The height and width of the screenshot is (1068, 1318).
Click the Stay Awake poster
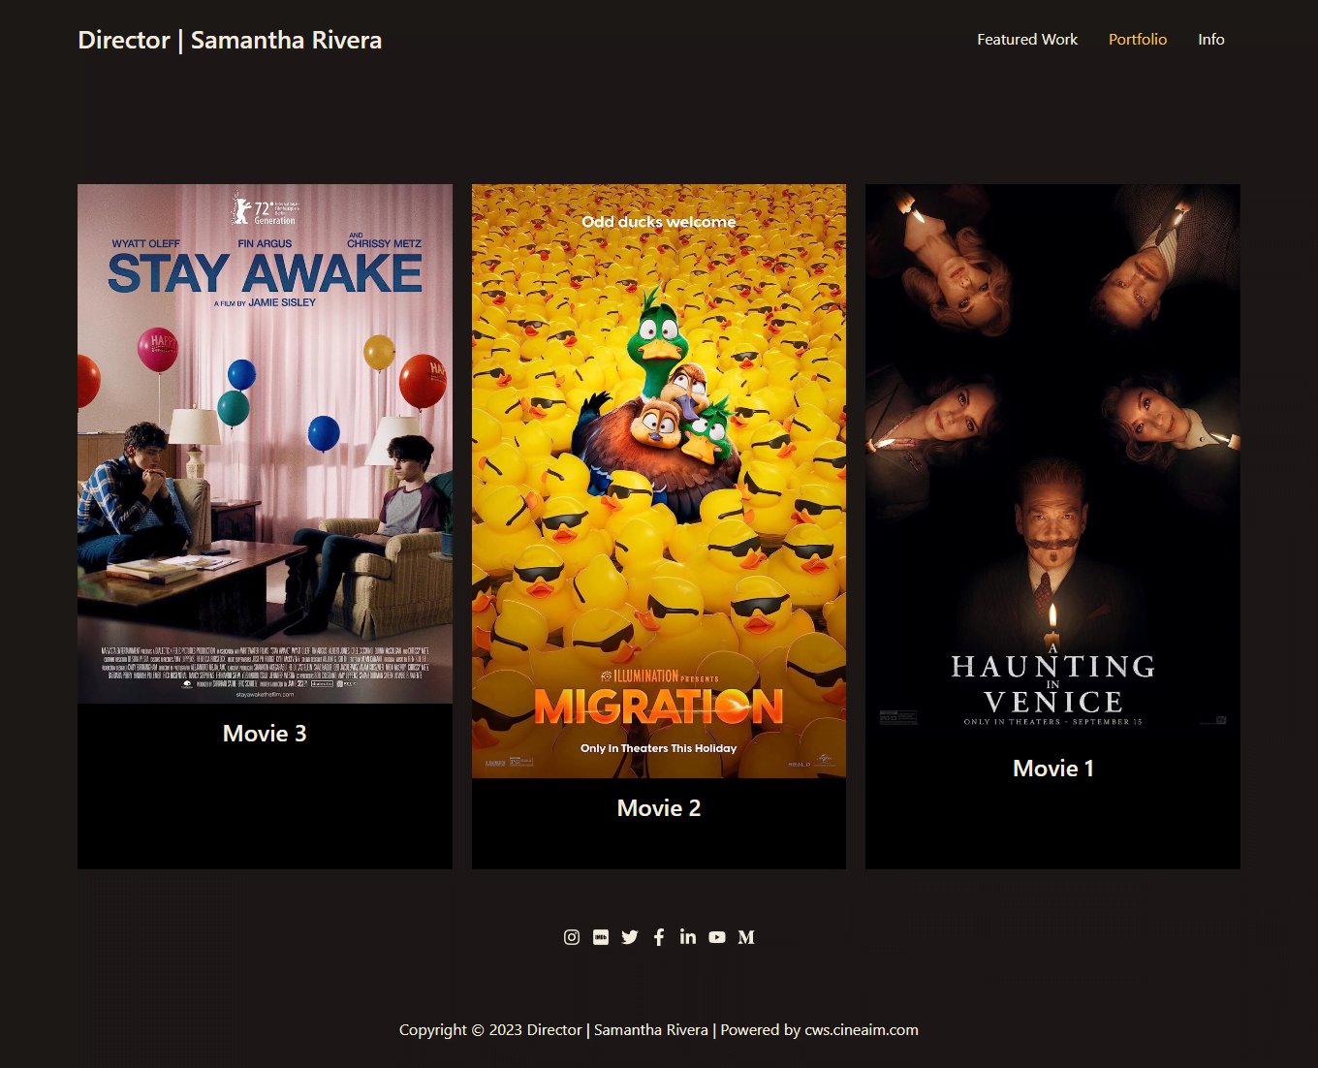point(265,443)
